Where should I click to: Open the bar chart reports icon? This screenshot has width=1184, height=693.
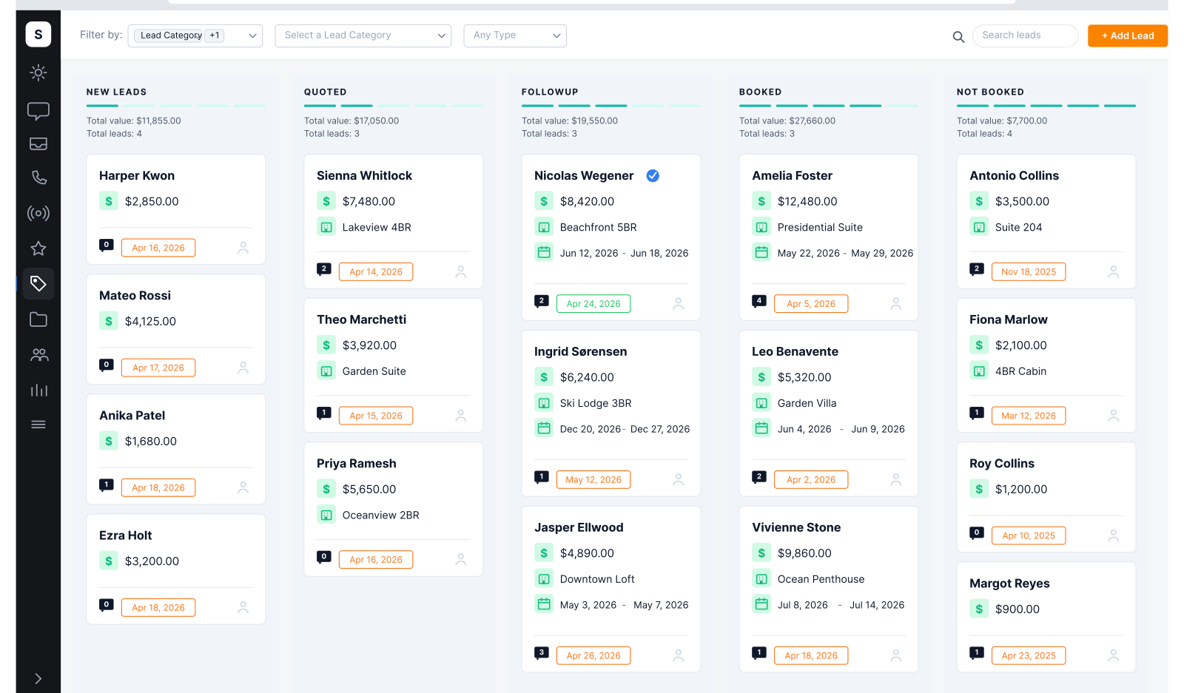[x=38, y=390]
